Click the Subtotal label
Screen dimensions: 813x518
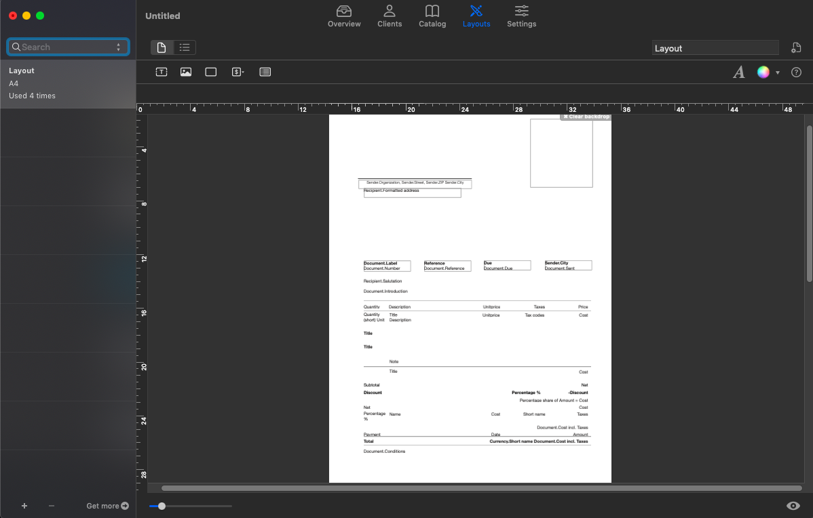(372, 385)
